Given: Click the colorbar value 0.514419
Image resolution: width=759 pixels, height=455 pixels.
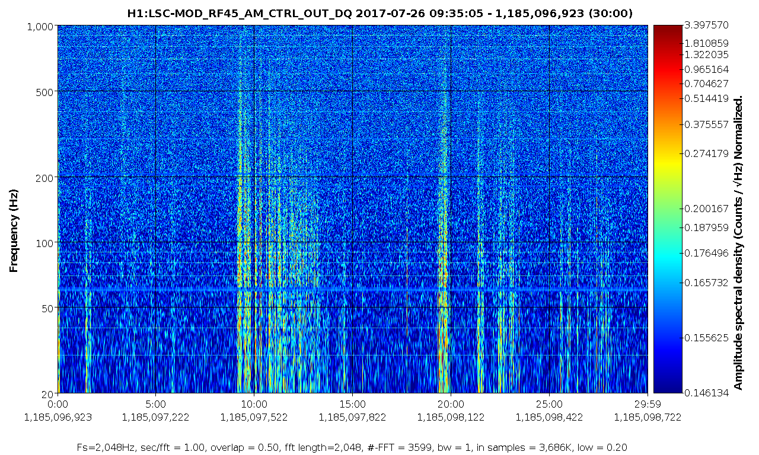Looking at the screenshot, I should coord(706,98).
